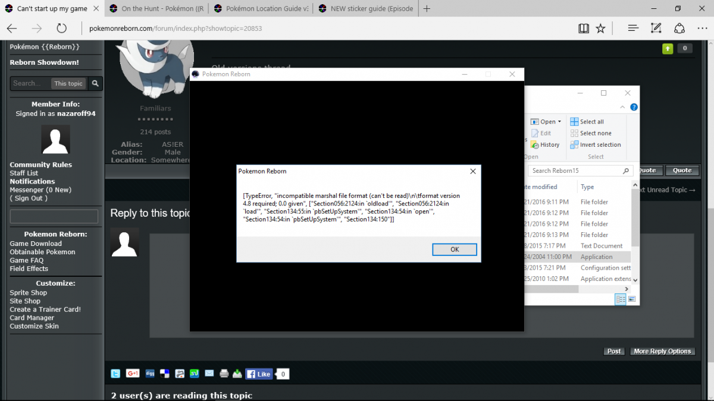The height and width of the screenshot is (401, 714).
Task: Toggle Explorer details view button
Action: click(x=621, y=299)
